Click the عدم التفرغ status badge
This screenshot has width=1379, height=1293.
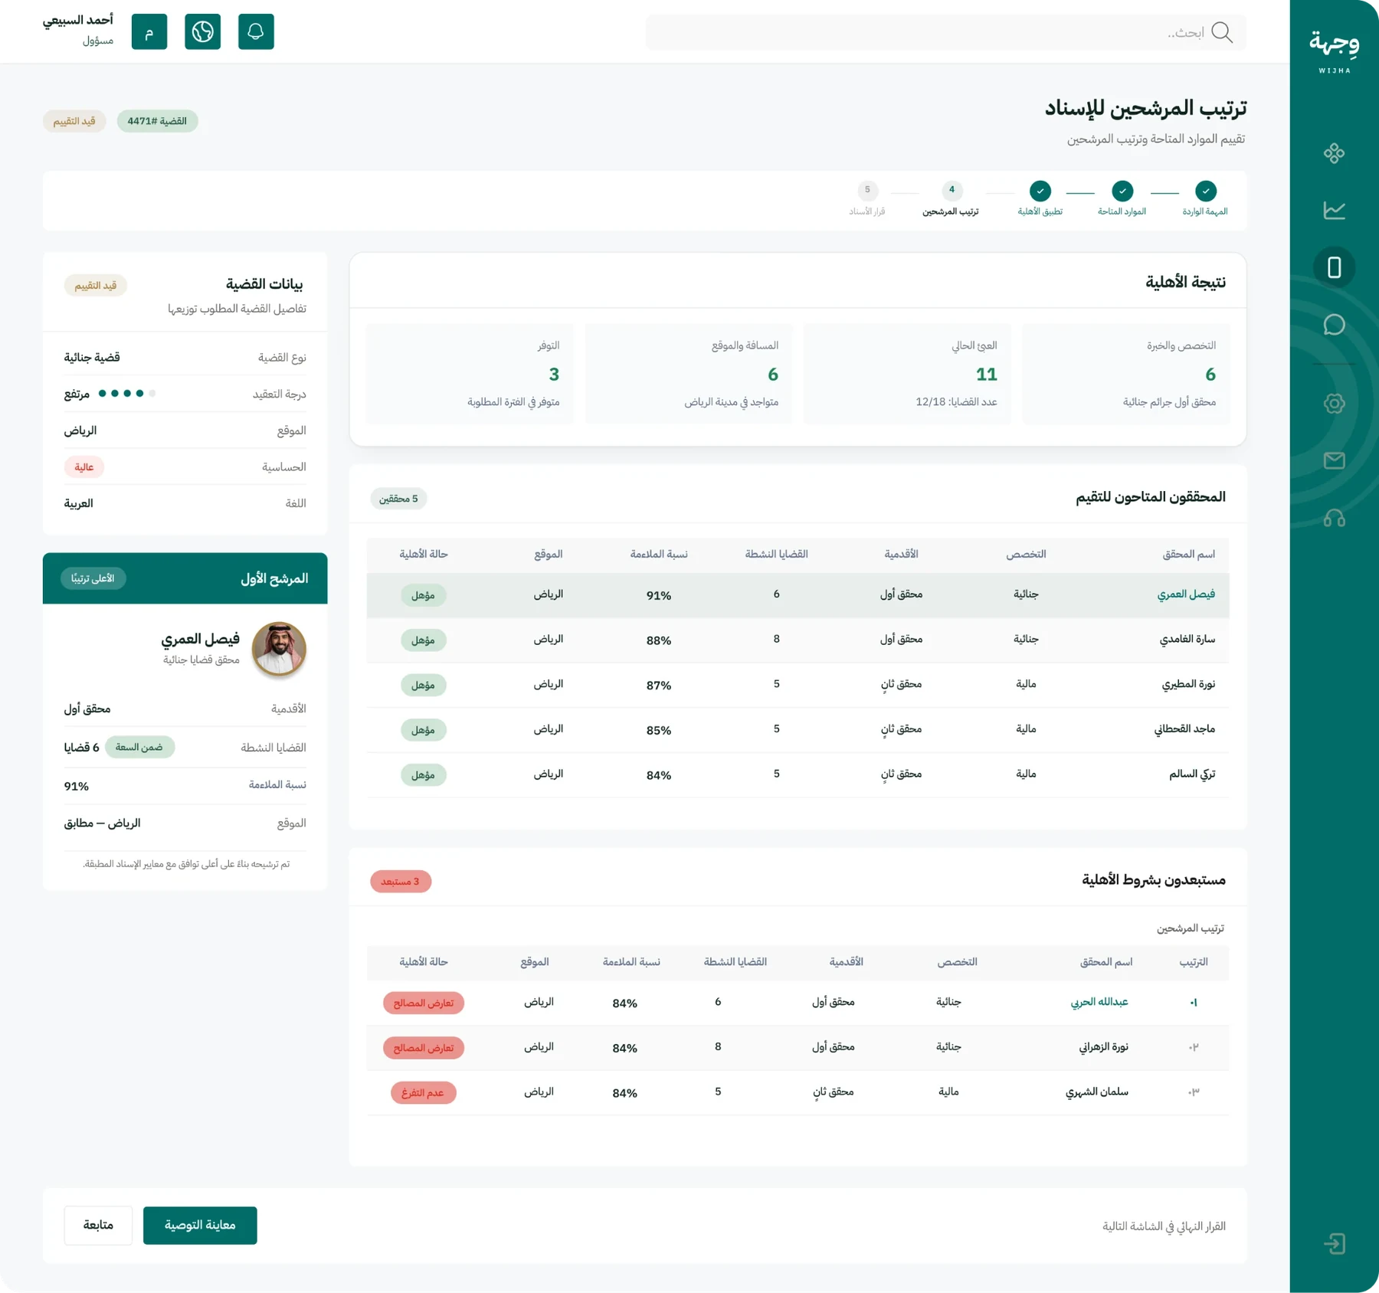pyautogui.click(x=423, y=1092)
